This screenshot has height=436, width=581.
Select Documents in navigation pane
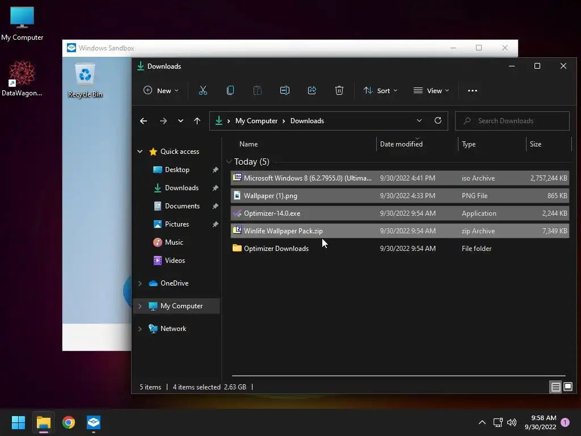[x=182, y=206]
